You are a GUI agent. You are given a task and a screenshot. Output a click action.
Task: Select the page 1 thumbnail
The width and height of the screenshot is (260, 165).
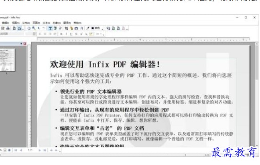(7, 60)
